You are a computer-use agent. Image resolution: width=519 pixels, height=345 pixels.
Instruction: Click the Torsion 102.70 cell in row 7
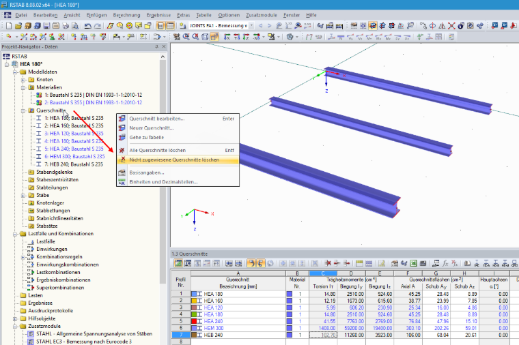click(x=323, y=335)
